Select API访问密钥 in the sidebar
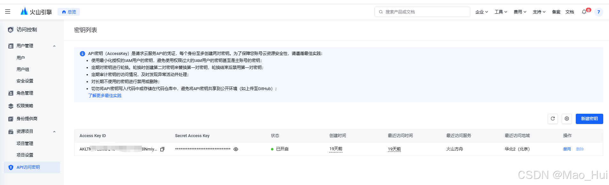 click(32, 167)
